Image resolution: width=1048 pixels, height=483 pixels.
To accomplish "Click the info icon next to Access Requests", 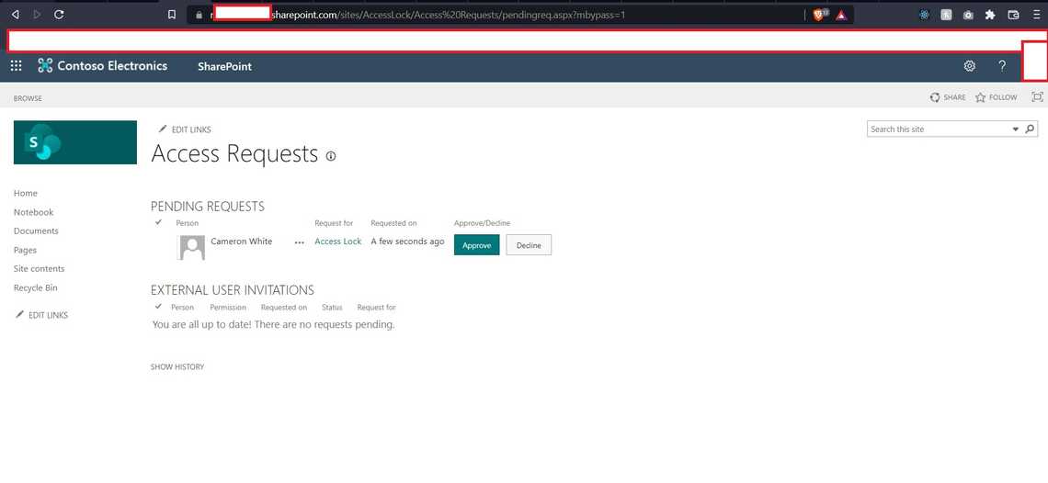I will tap(331, 156).
